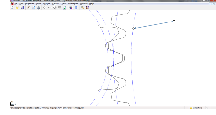
Task: Save the design using the floppy disk icon
Action: tap(22, 8)
